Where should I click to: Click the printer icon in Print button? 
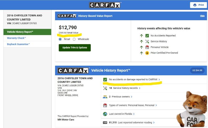195,5
